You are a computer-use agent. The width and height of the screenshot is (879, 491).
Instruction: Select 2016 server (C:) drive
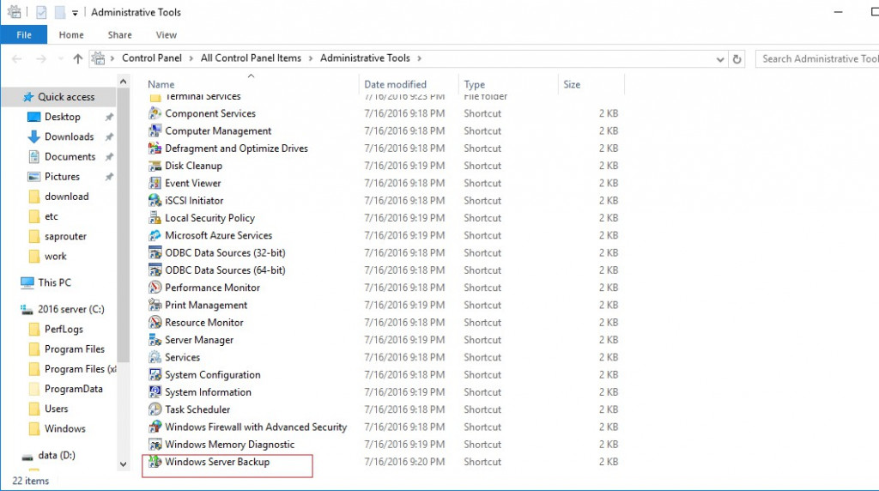tap(70, 309)
